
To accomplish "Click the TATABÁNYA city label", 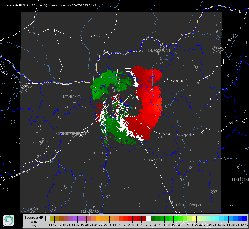I will [x=71, y=97].
